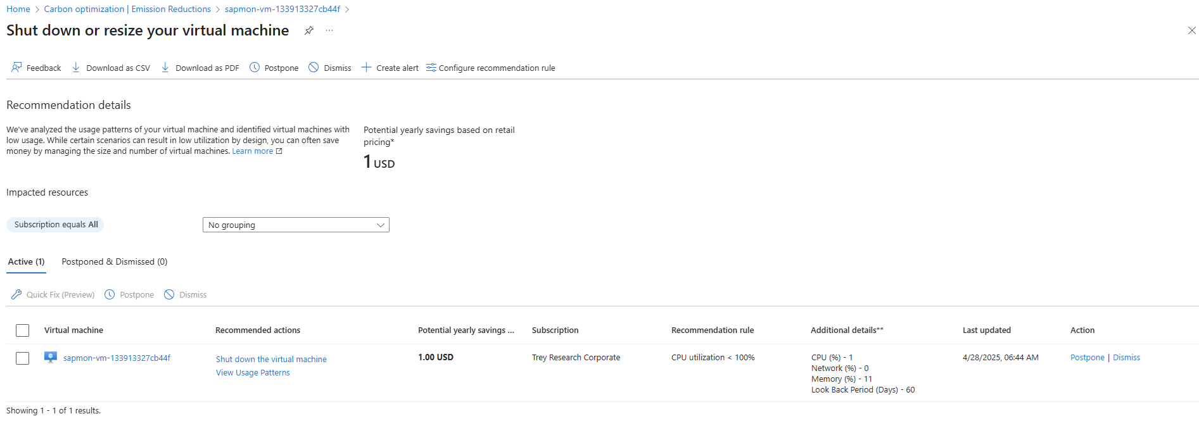
Task: Click Postpone in the top toolbar
Action: click(274, 68)
